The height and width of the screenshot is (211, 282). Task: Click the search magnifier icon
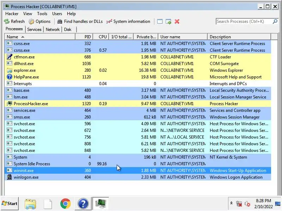click(275, 21)
